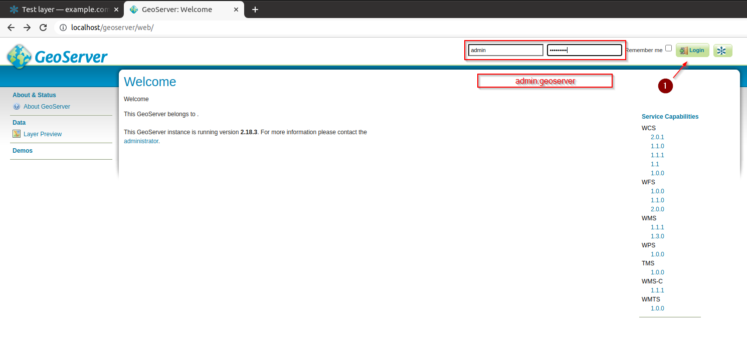Open WCS 2.0.1 capabilities link
This screenshot has height=341, width=747.
(657, 137)
